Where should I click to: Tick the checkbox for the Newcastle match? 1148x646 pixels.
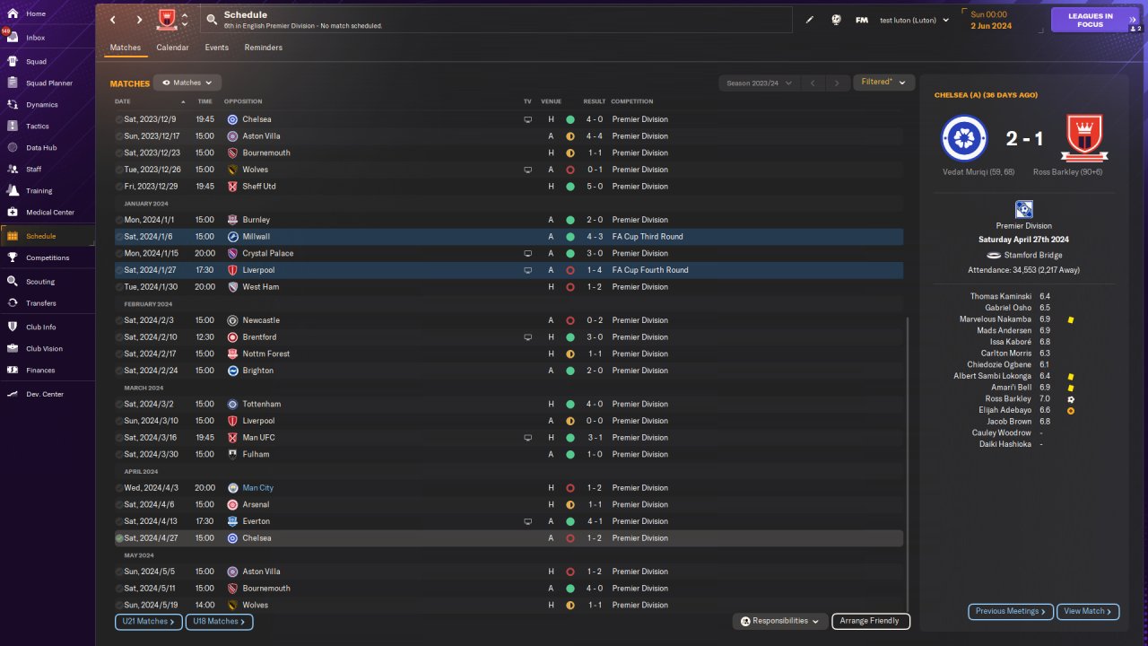(119, 320)
